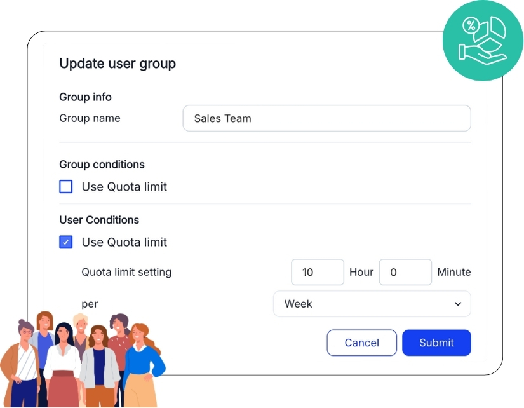Click the checkmark in User Conditions checkbox
The image size is (524, 408).
(66, 242)
